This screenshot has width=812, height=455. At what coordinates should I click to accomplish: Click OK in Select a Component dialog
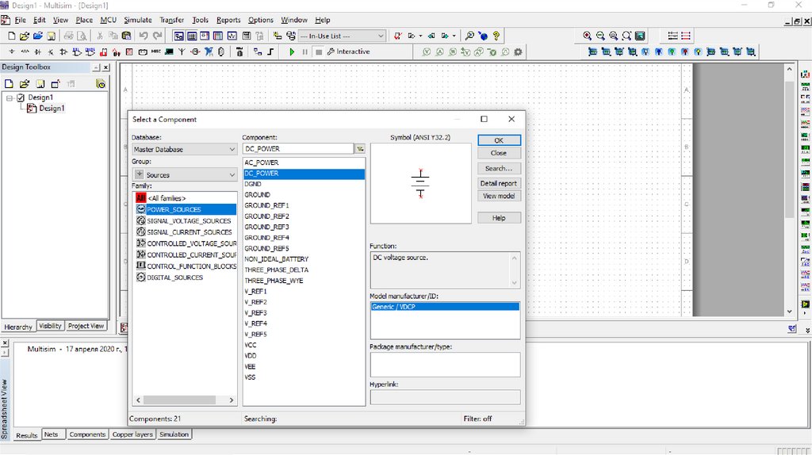pos(499,140)
